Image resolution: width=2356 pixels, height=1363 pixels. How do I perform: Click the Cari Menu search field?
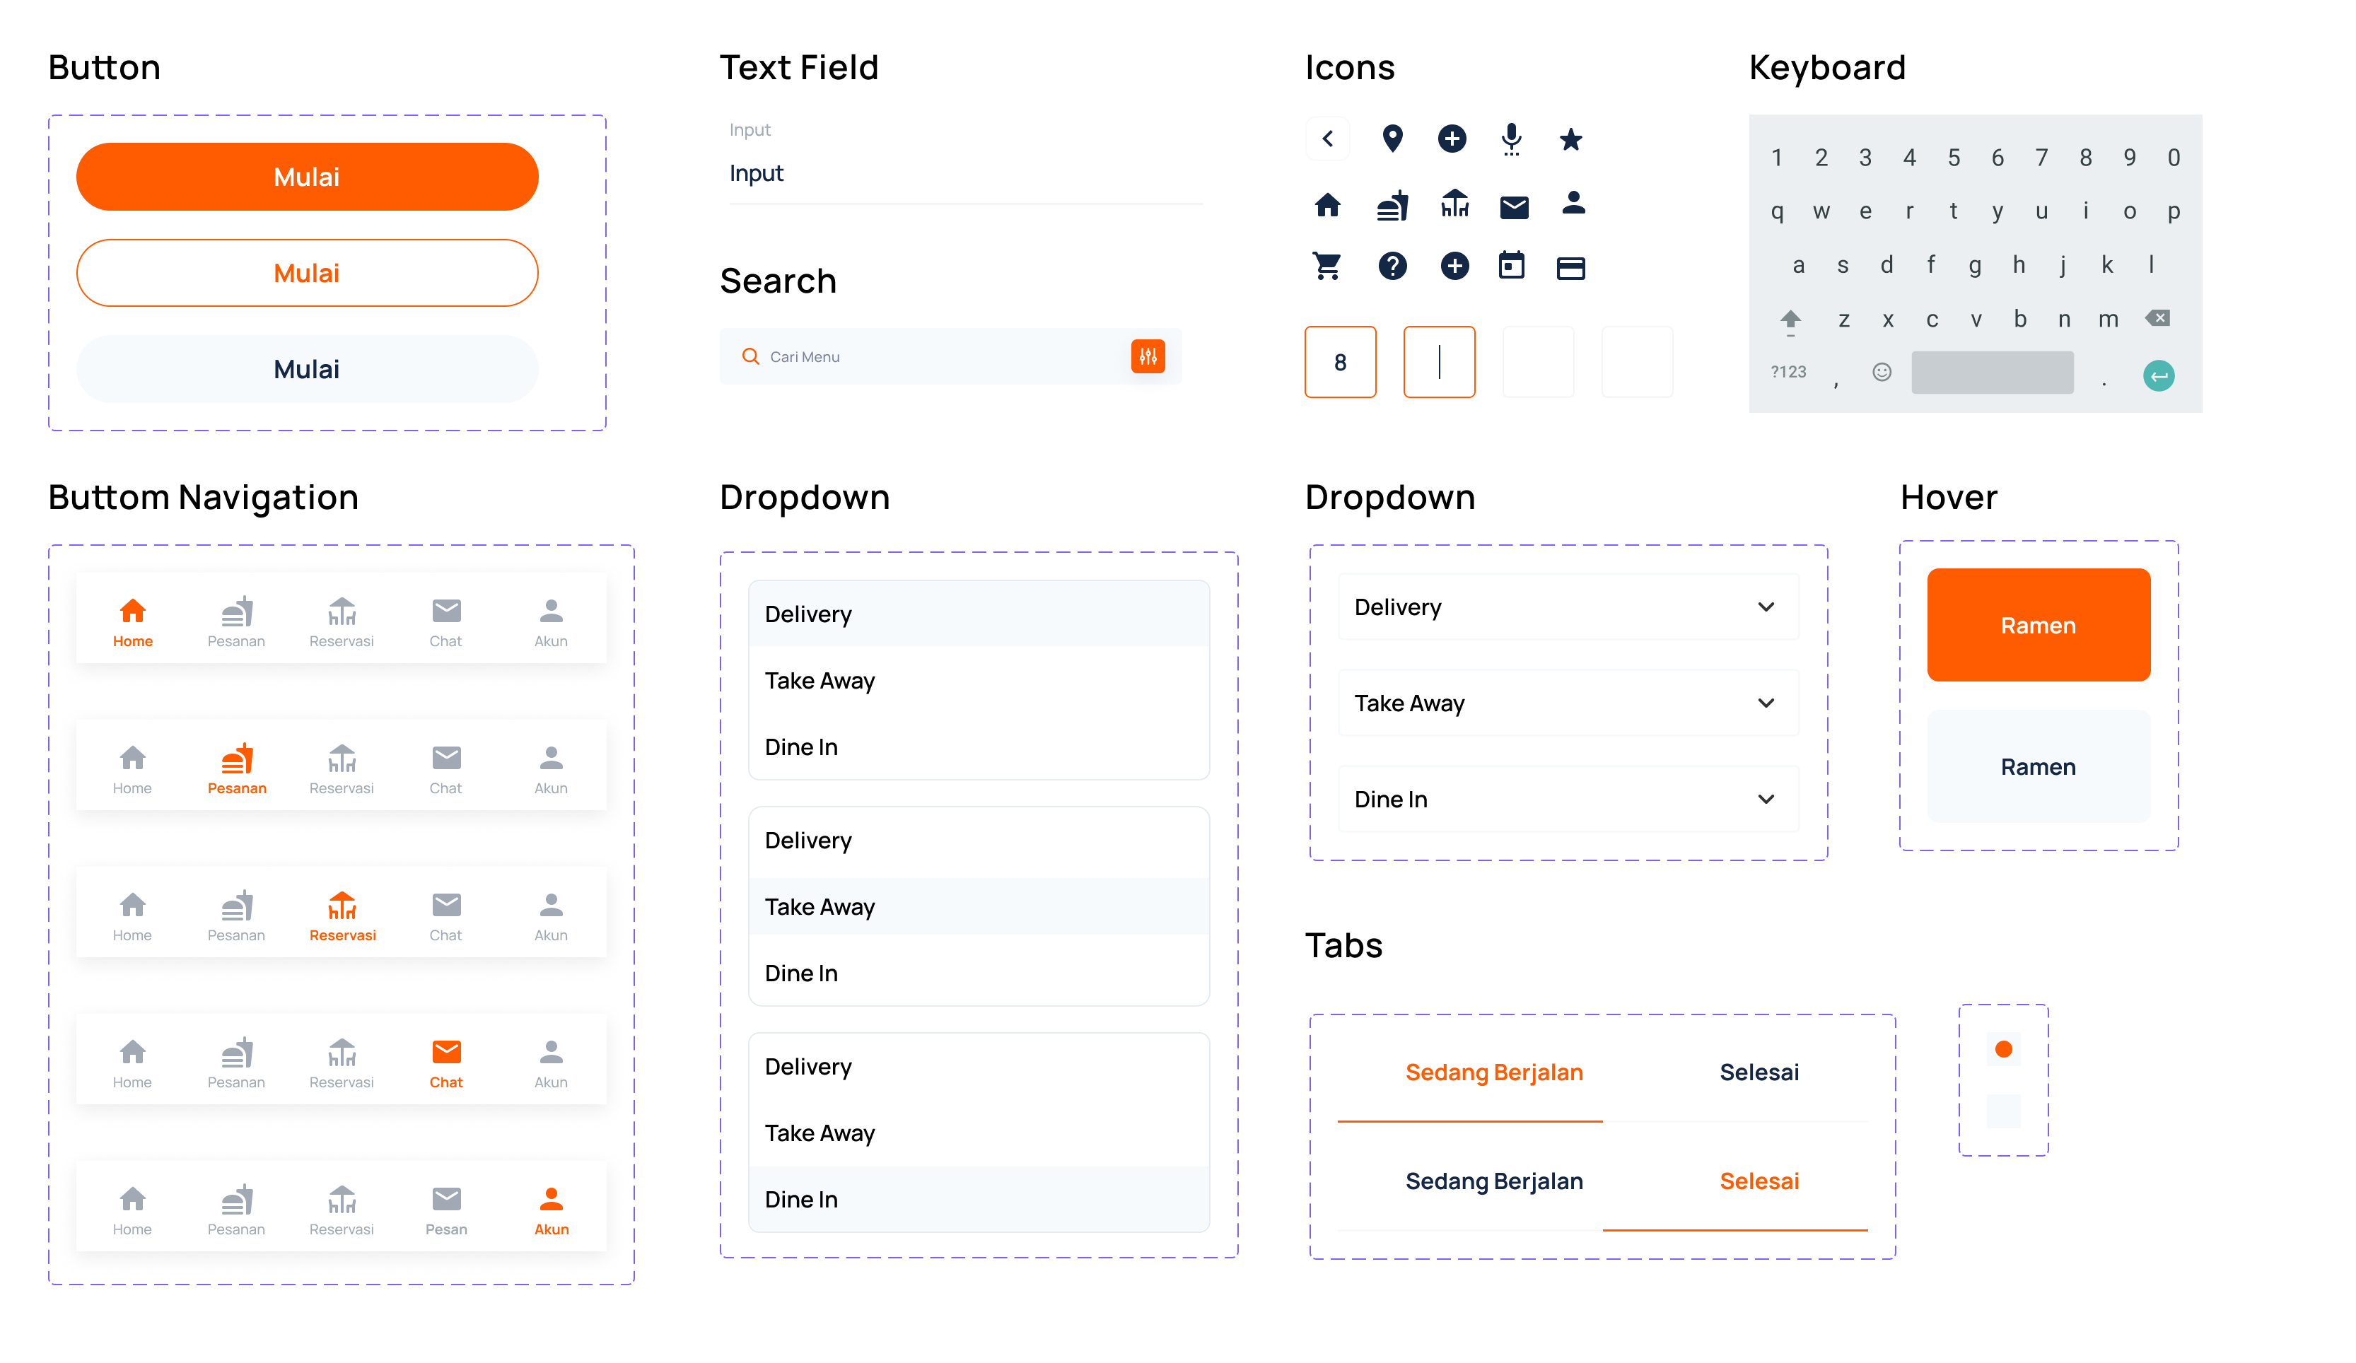click(951, 356)
